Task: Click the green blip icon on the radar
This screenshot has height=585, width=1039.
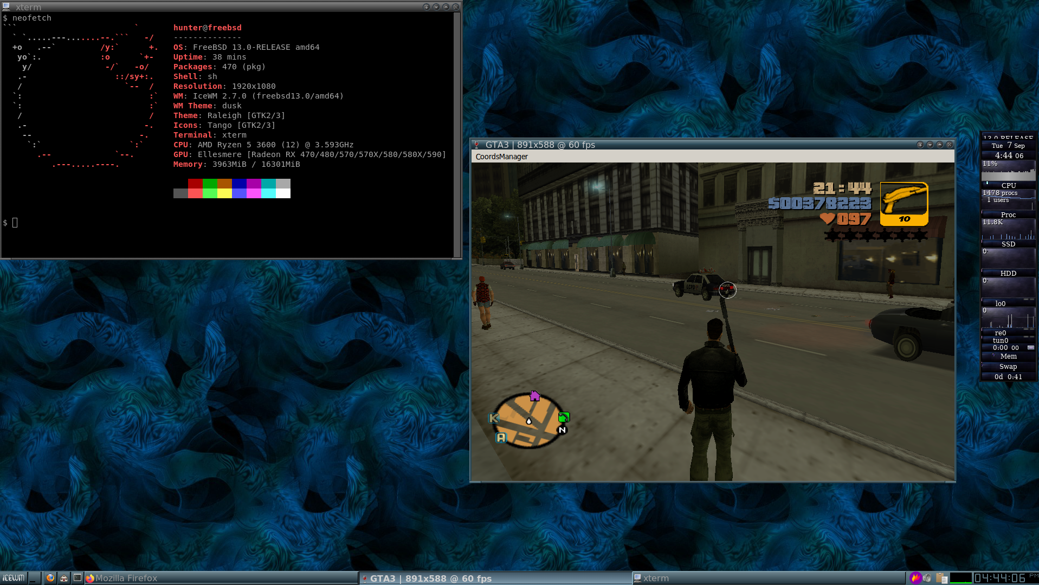Action: point(564,417)
